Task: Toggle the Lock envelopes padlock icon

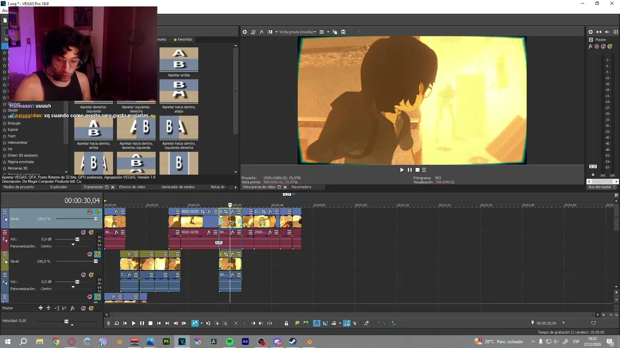Action: coord(286,323)
